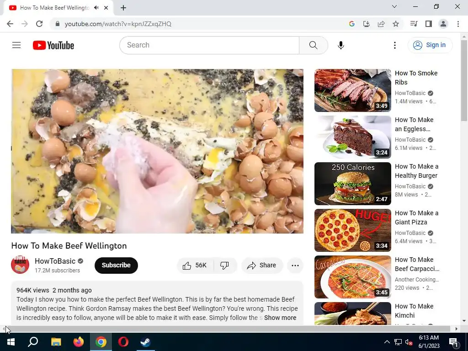Open YouTube settings three-dot menu
This screenshot has height=351, width=468.
394,45
